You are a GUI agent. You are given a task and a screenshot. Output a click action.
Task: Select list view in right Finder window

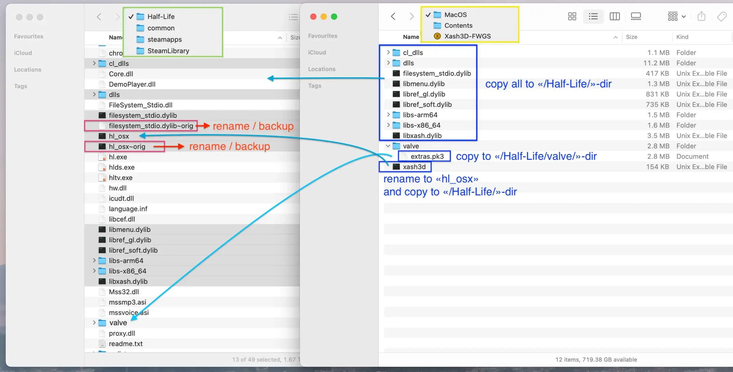click(x=593, y=16)
